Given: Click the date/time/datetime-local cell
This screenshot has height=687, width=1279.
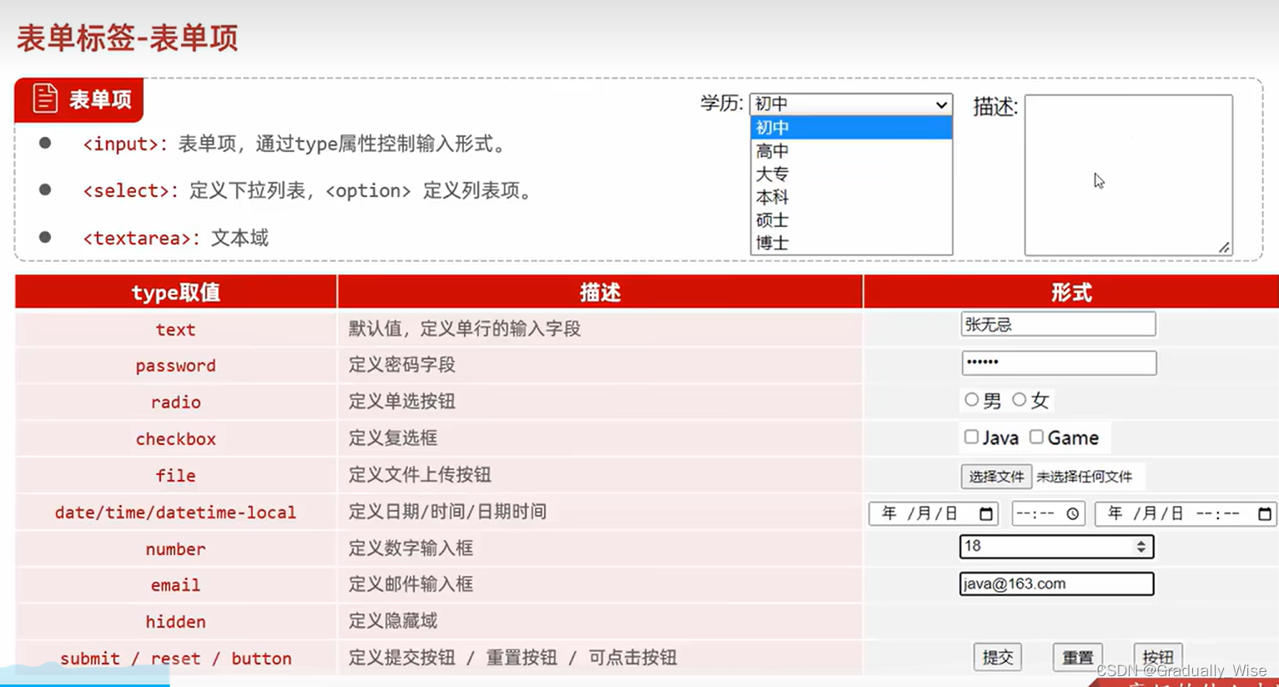Looking at the screenshot, I should (176, 513).
